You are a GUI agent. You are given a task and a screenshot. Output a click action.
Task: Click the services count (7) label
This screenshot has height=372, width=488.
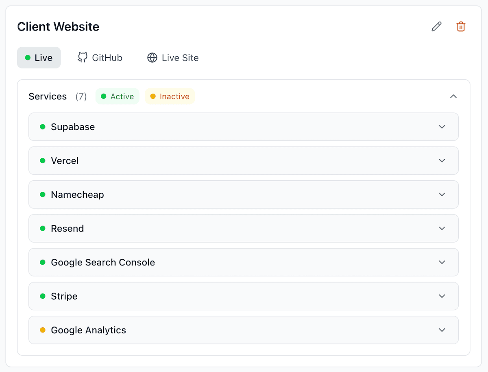[81, 96]
